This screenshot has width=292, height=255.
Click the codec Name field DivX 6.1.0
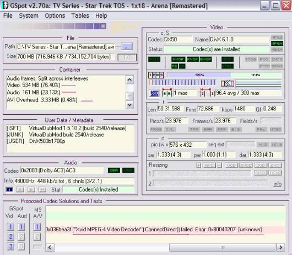[x=239, y=40]
